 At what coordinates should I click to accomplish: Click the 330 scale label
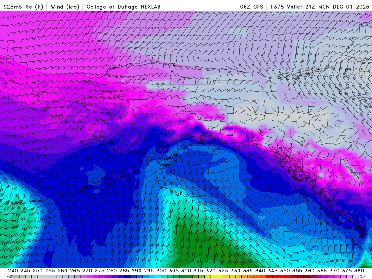[x=235, y=271]
